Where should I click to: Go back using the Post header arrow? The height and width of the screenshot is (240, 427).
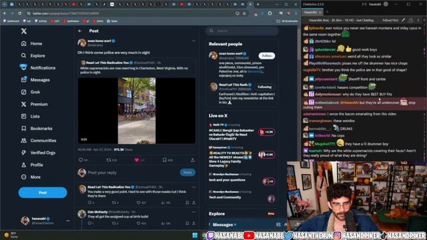80,31
